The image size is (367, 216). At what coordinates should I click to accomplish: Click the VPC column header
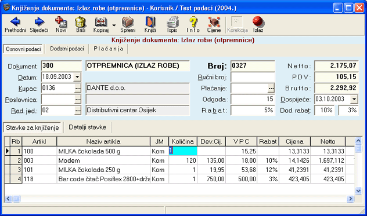click(x=242, y=141)
